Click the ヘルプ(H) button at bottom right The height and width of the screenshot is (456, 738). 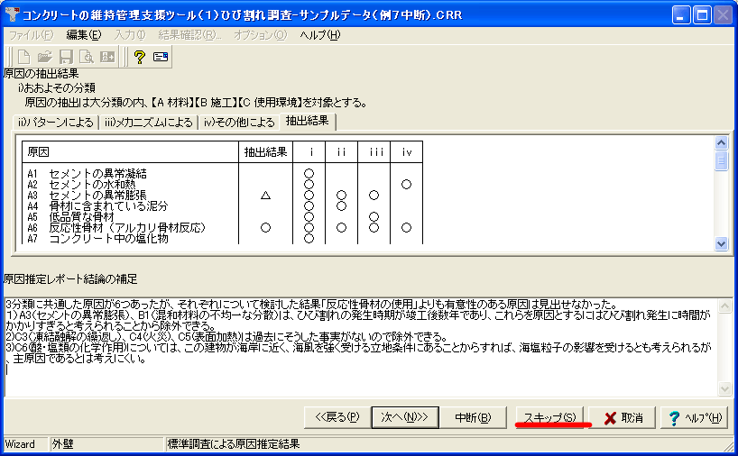pyautogui.click(x=696, y=417)
